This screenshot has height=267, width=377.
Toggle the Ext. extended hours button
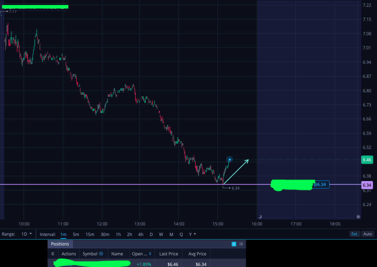pyautogui.click(x=354, y=234)
